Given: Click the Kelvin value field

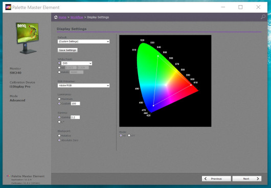Looking at the screenshot, I should point(77,72).
